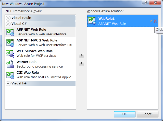Click the CGI Web Role icon
Image resolution: width=163 pixels, height=121 pixels.
(x=10, y=75)
